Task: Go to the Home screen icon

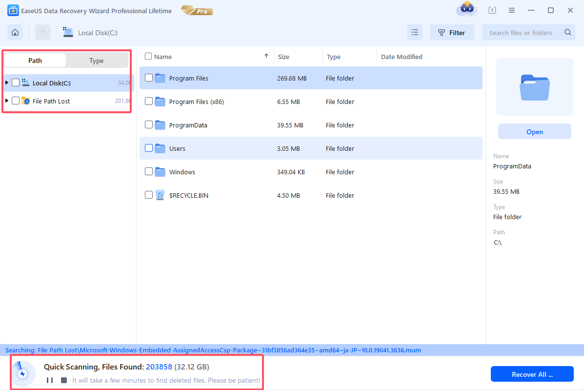Action: click(15, 32)
